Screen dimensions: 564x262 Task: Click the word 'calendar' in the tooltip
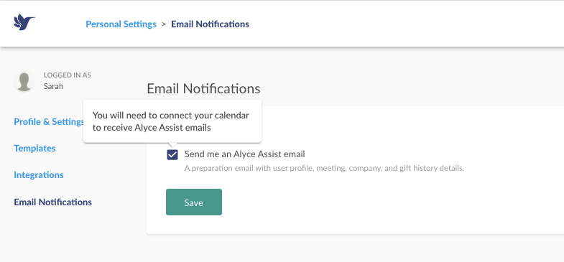coord(231,116)
